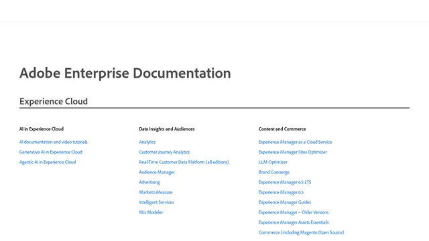The image size is (429, 241).
Task: Select the 'Experience Cloud' section heading
Action: pos(54,101)
